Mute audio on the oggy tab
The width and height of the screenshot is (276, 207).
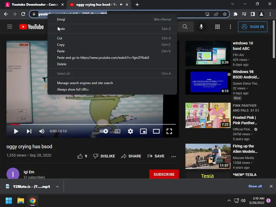121,5
